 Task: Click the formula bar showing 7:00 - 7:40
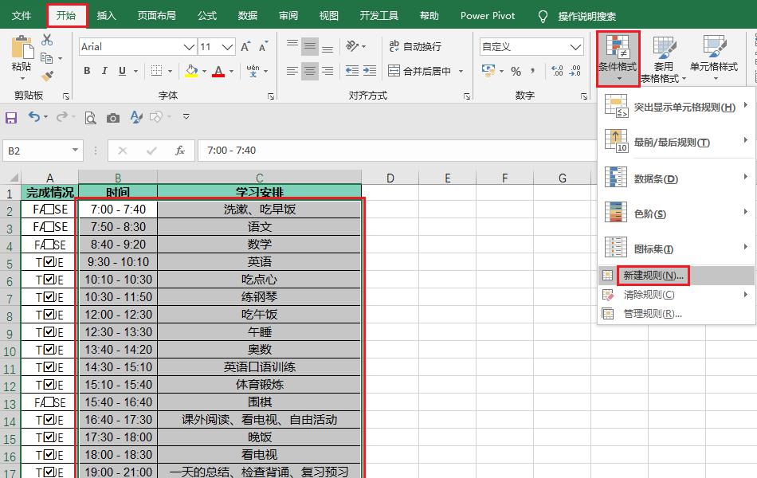pos(396,151)
